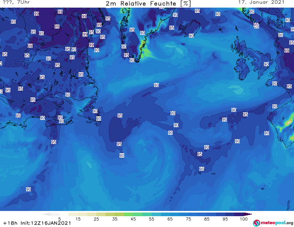Click legend value '65' on the color bar
The height and width of the screenshot is (227, 294).
click(170, 219)
